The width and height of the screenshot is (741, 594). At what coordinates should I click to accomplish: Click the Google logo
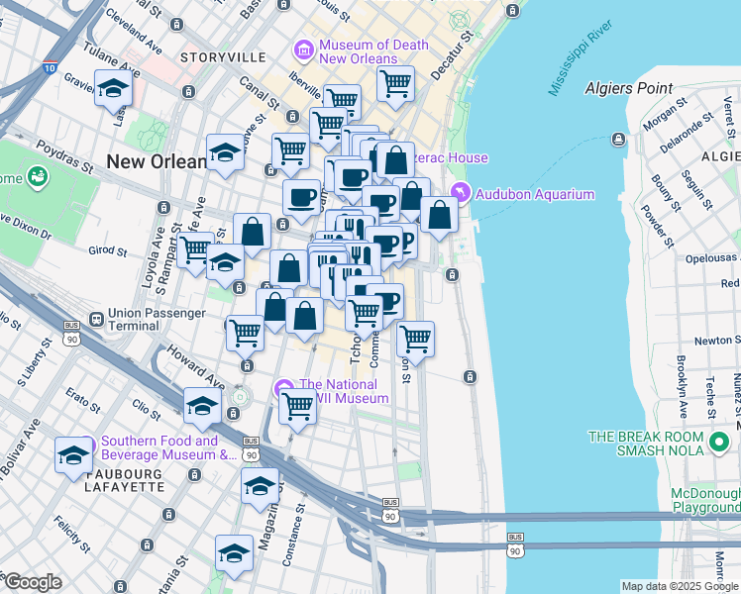coord(33,583)
